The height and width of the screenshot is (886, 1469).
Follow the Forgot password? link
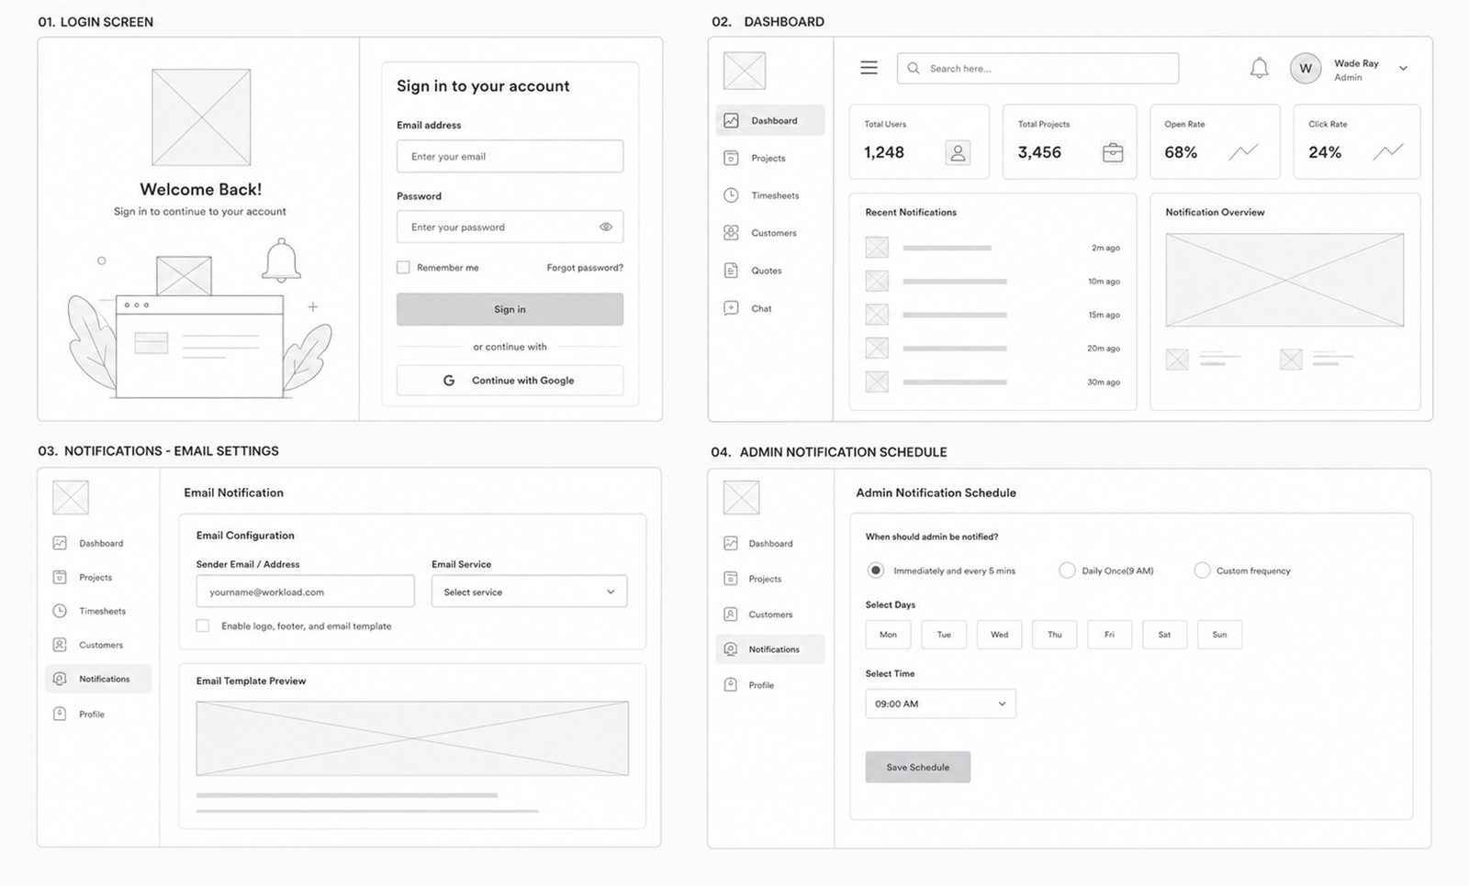click(585, 268)
